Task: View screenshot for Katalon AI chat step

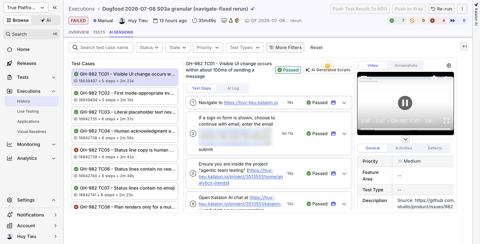Action: tap(333, 204)
